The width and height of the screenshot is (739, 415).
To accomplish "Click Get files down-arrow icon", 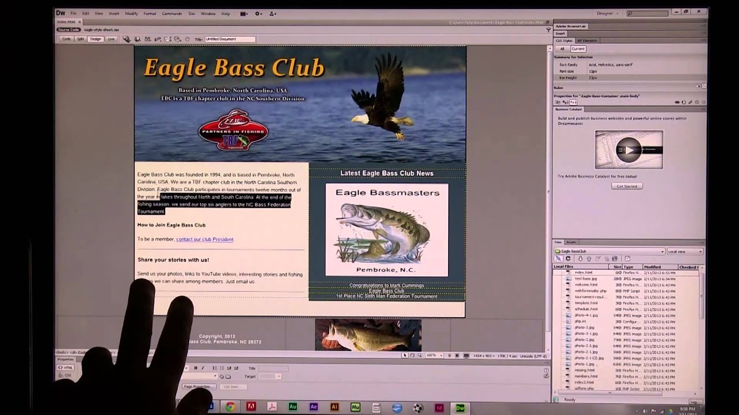I will (x=580, y=259).
